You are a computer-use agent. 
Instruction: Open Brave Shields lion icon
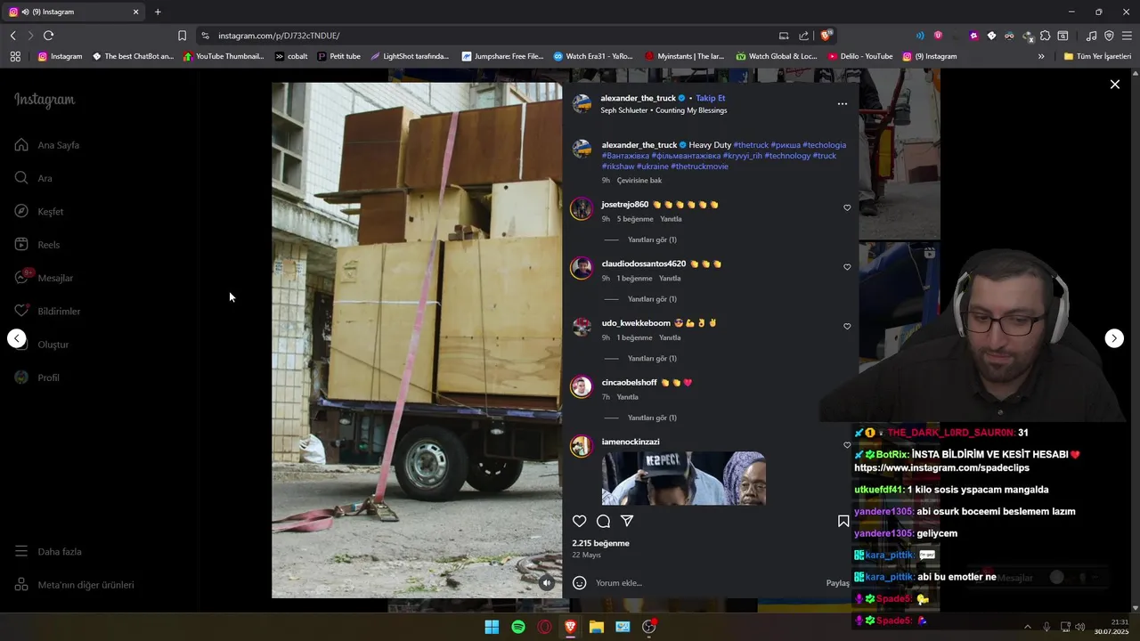point(827,36)
